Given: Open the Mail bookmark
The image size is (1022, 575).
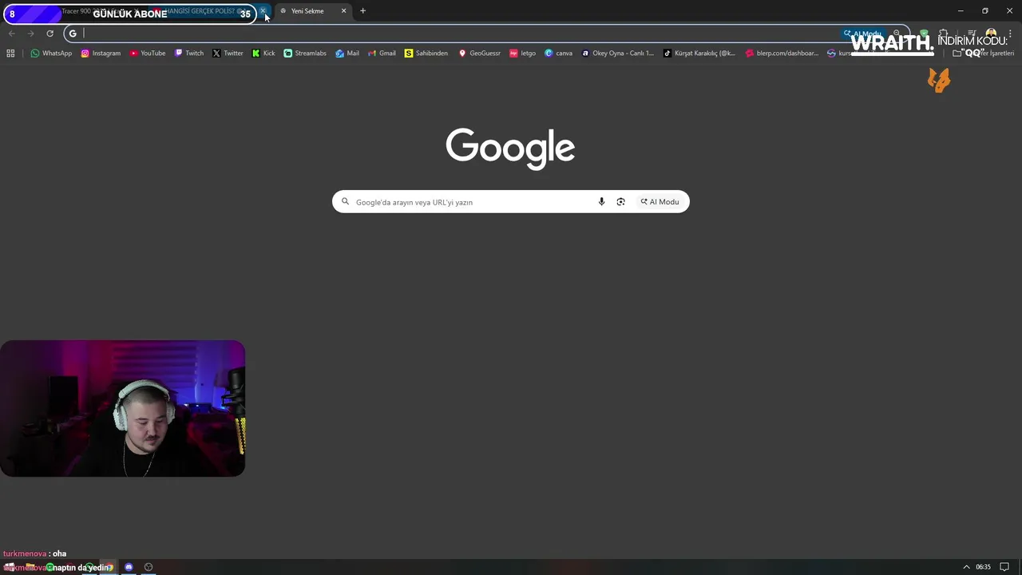Looking at the screenshot, I should [347, 54].
